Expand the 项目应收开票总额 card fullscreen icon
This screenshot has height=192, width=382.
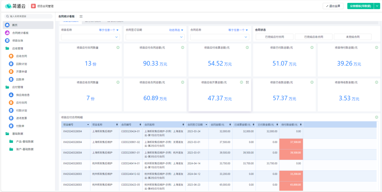tap(247, 82)
